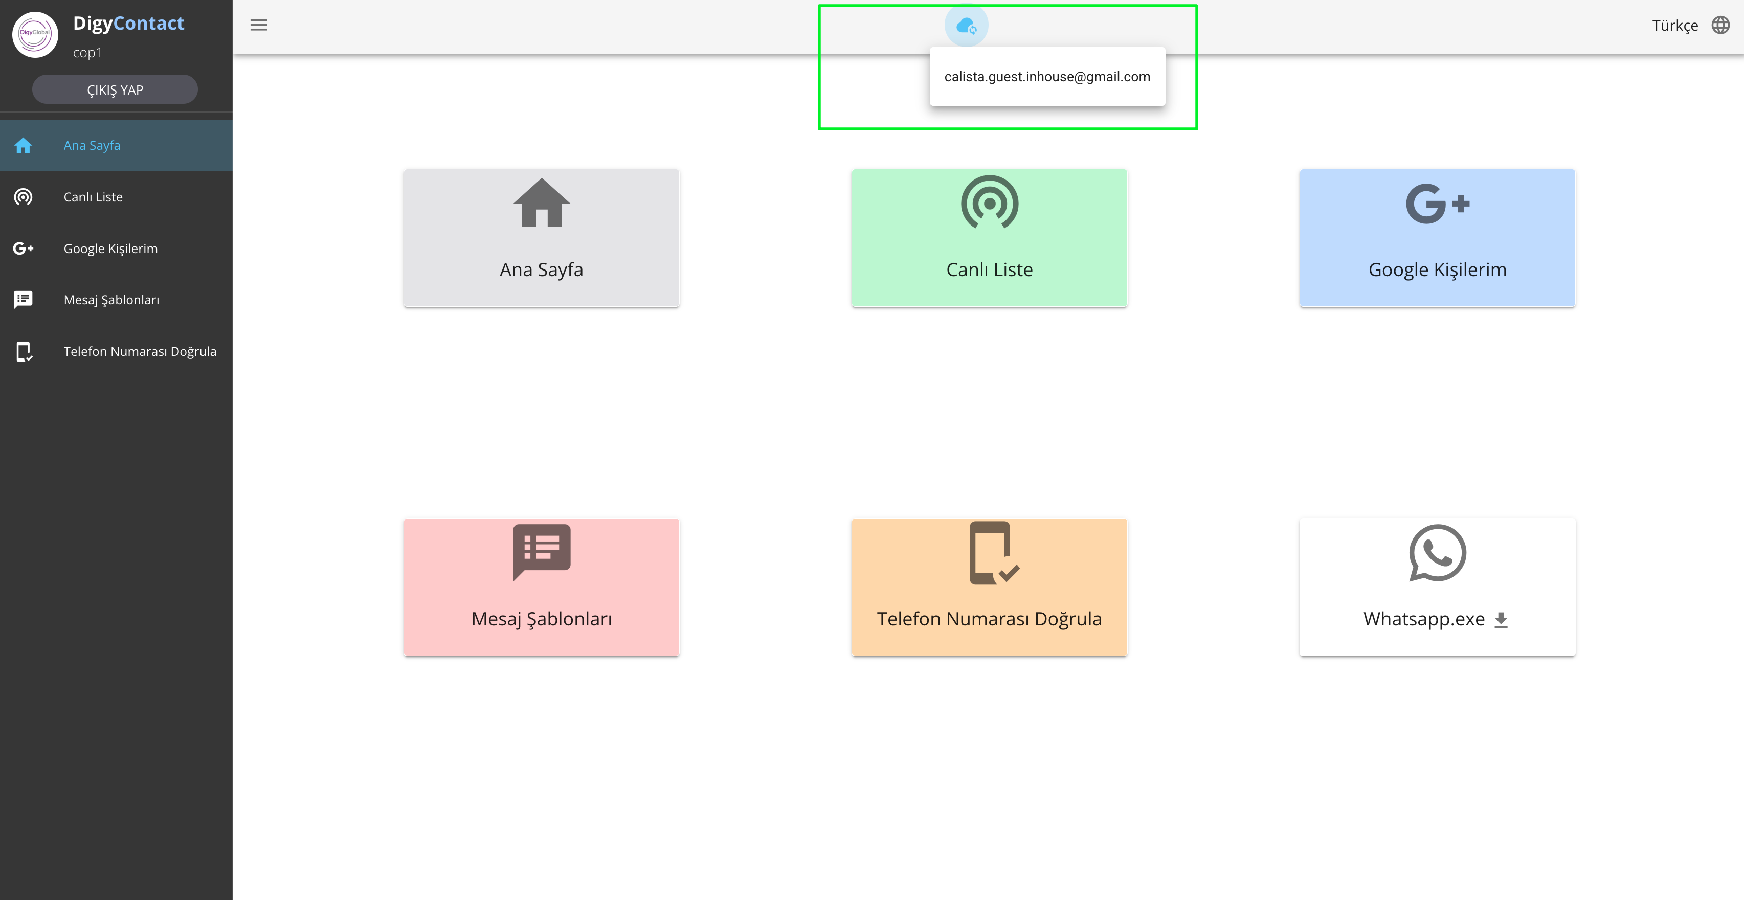The image size is (1744, 900).
Task: Click the Whatsapp.exe download arrow icon
Action: [x=1501, y=620]
